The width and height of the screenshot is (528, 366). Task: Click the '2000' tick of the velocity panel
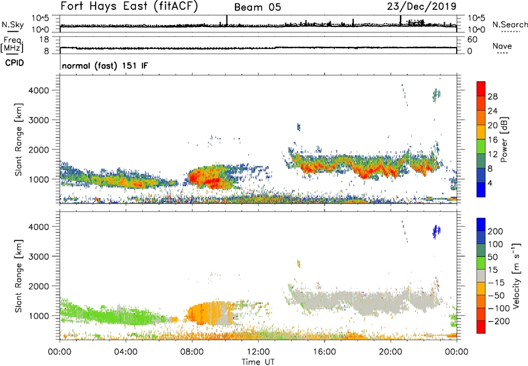[39, 286]
